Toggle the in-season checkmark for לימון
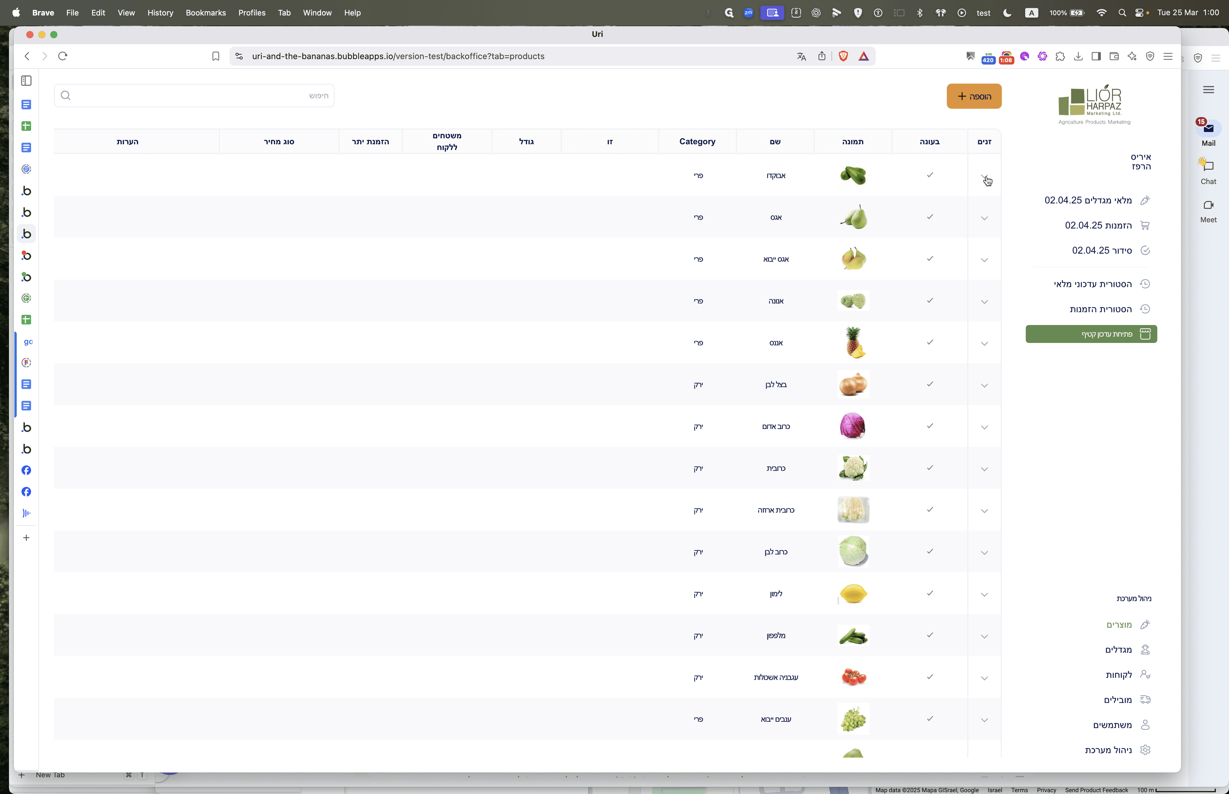The height and width of the screenshot is (794, 1229). click(930, 593)
